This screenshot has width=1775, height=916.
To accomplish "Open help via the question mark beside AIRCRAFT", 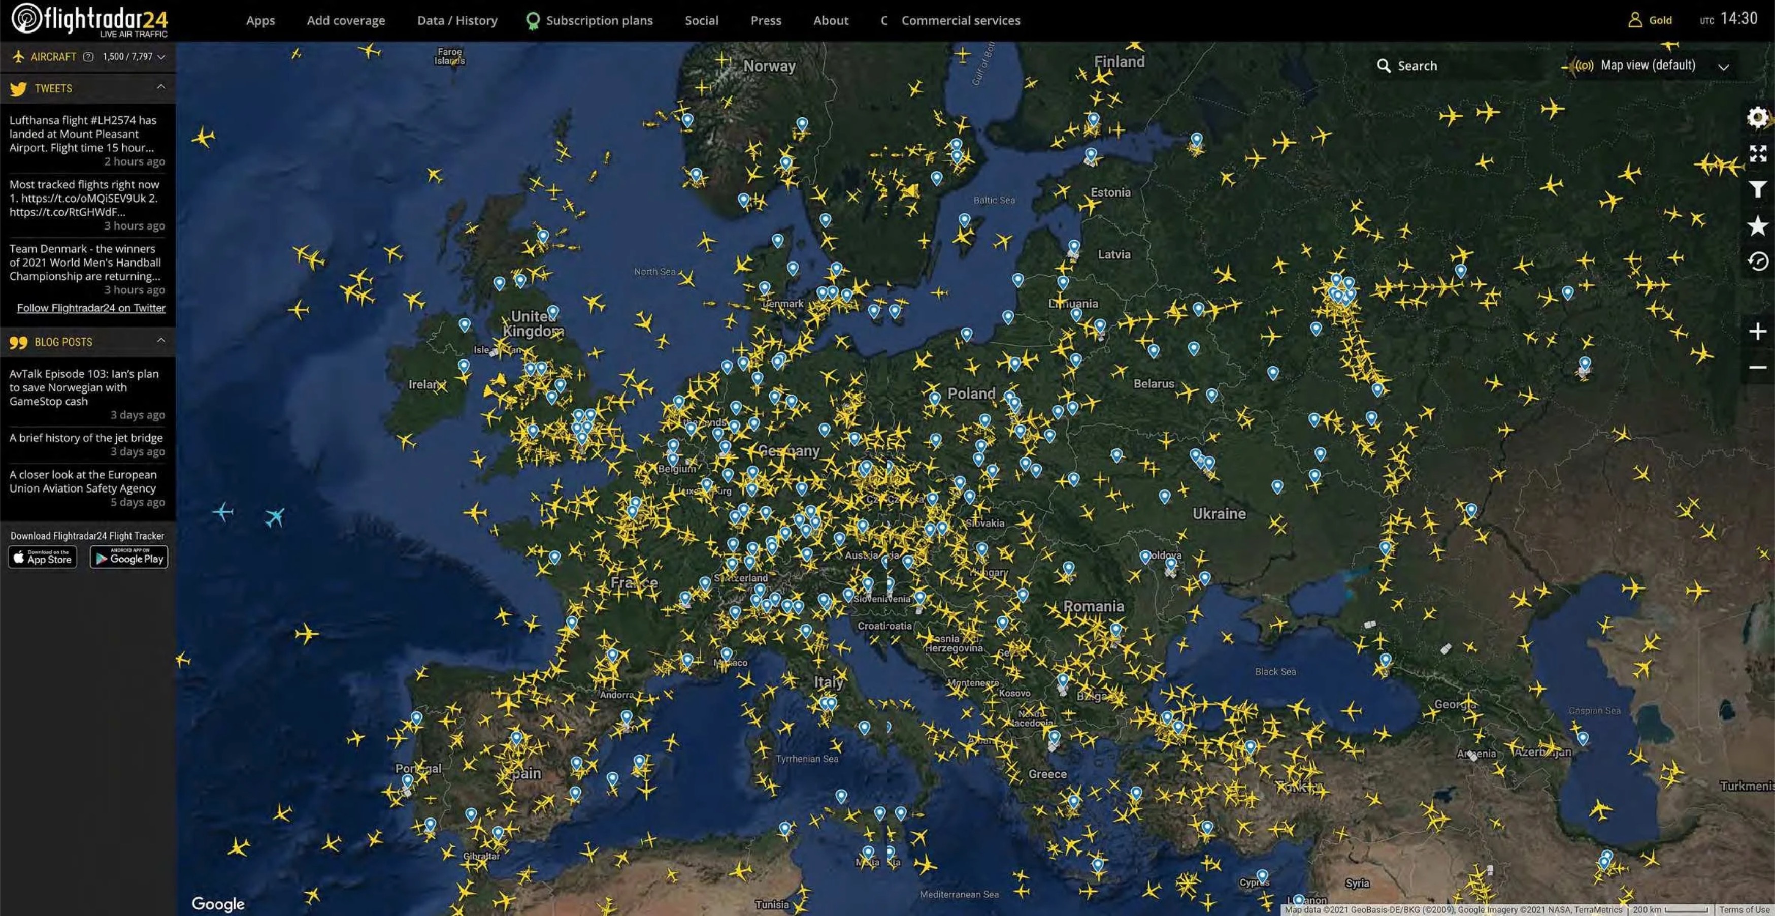I will (x=87, y=57).
